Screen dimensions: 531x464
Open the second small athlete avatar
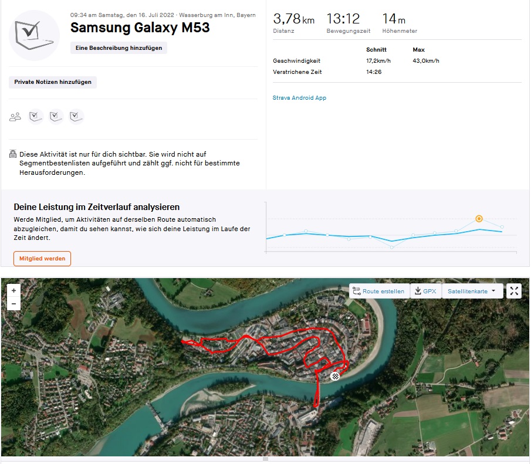point(56,117)
